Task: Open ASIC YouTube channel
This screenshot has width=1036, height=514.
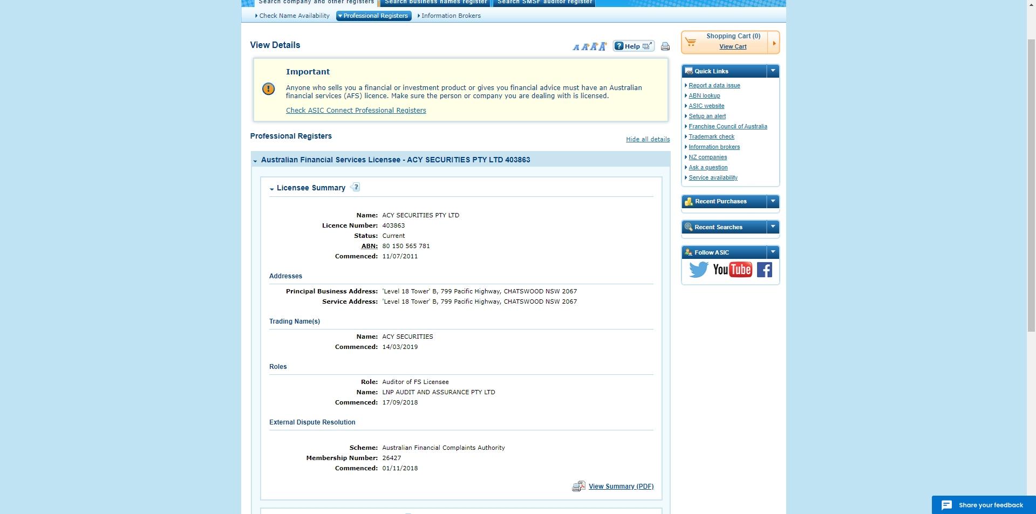Action: click(732, 270)
